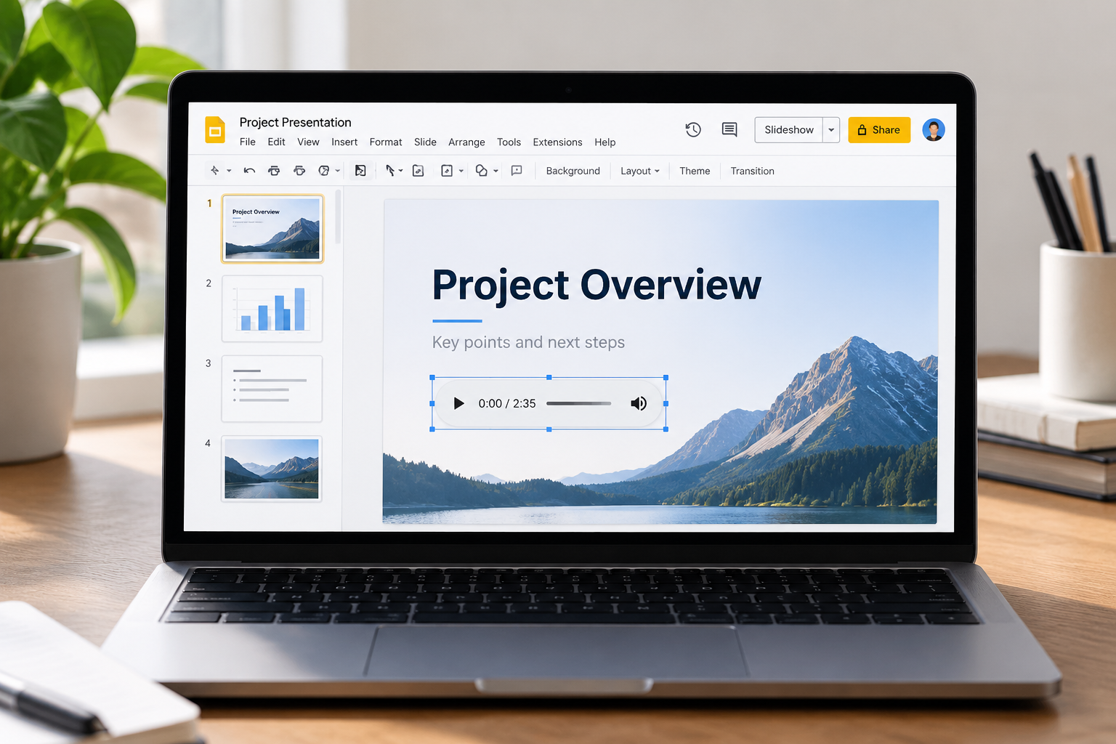This screenshot has width=1116, height=744.
Task: Open the Extensions menu
Action: tap(557, 142)
